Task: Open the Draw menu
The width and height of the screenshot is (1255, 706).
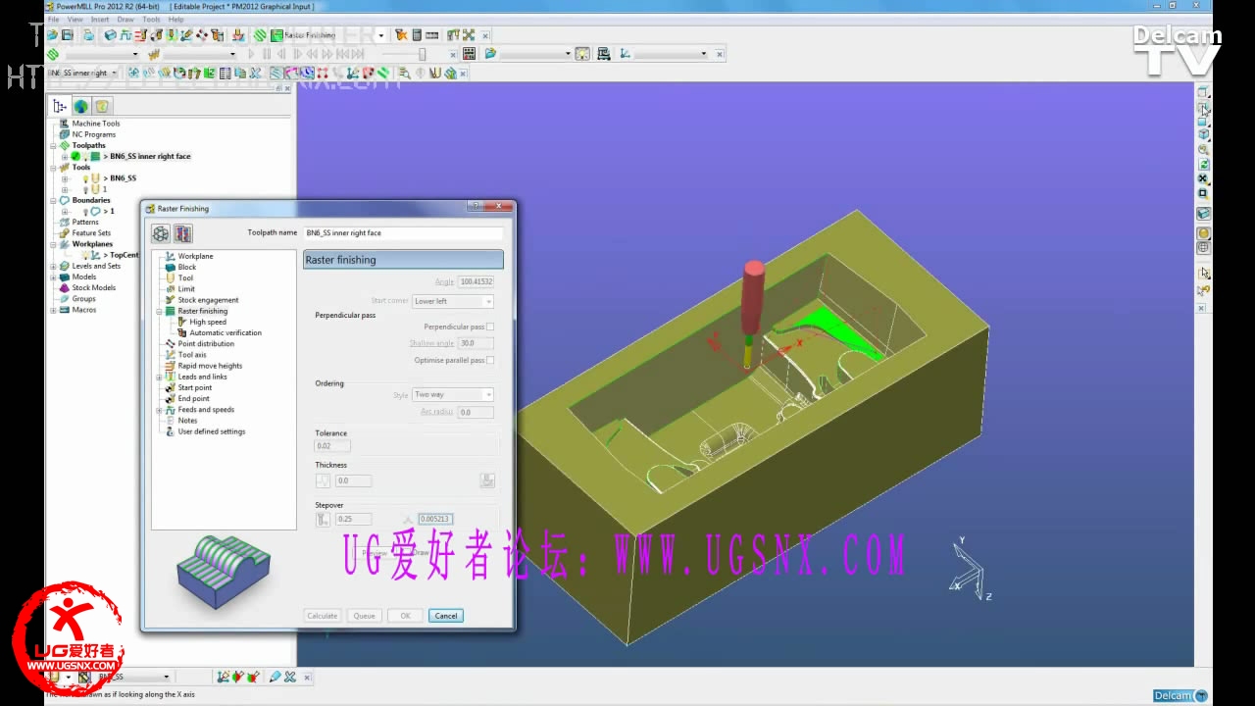Action: pyautogui.click(x=125, y=19)
